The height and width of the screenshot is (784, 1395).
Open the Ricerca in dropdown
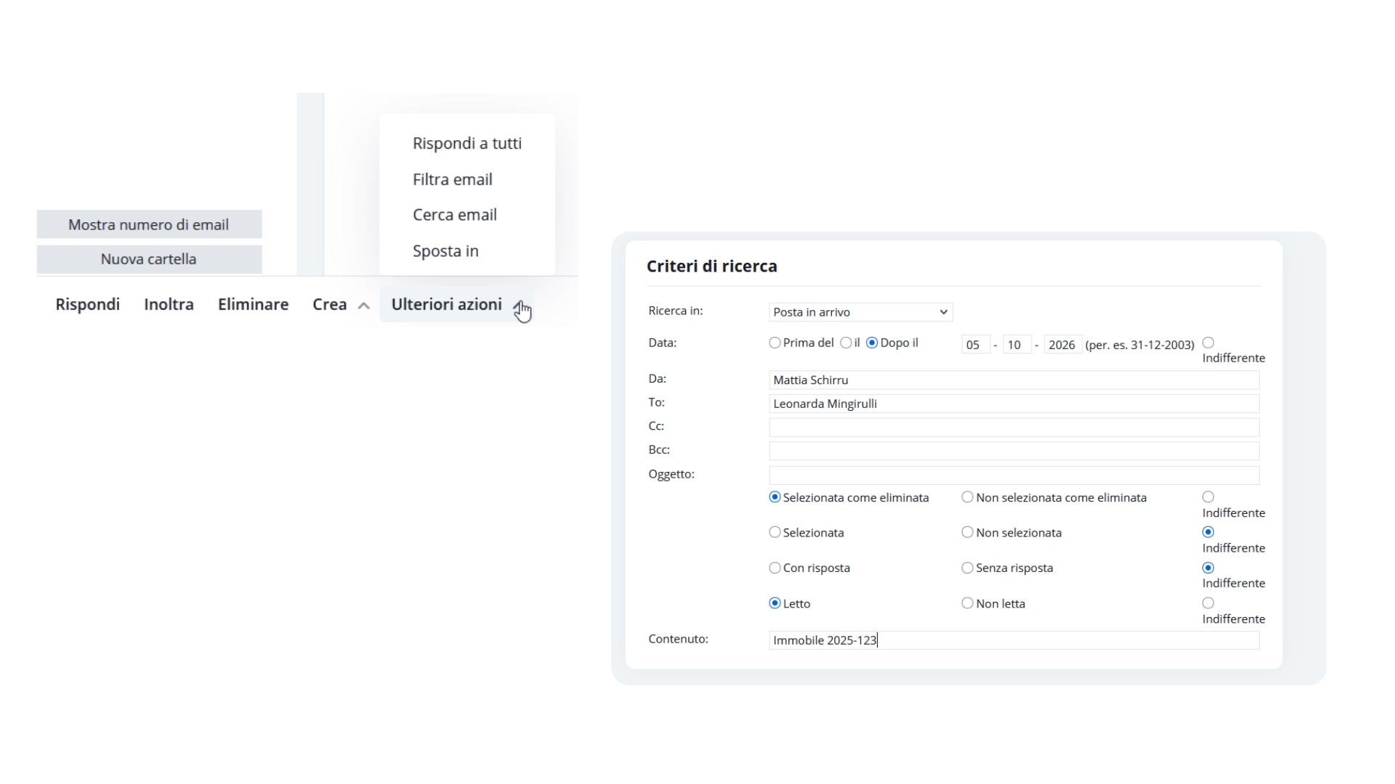[x=861, y=312]
